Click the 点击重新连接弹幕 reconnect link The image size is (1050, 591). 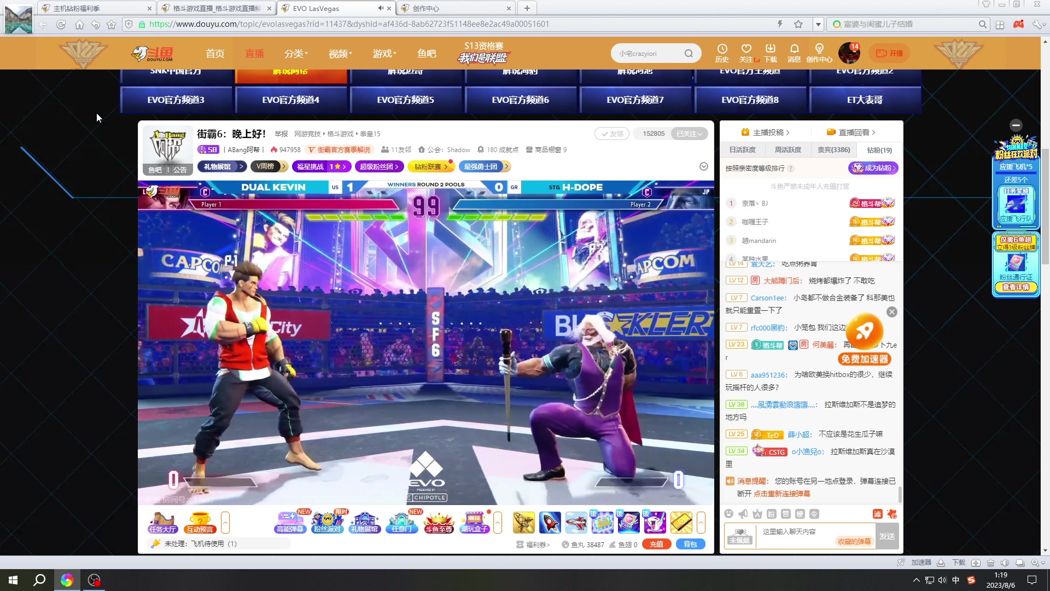pos(782,494)
